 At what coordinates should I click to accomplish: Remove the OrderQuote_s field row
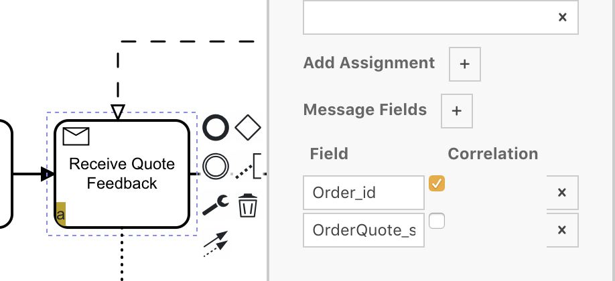tap(562, 230)
